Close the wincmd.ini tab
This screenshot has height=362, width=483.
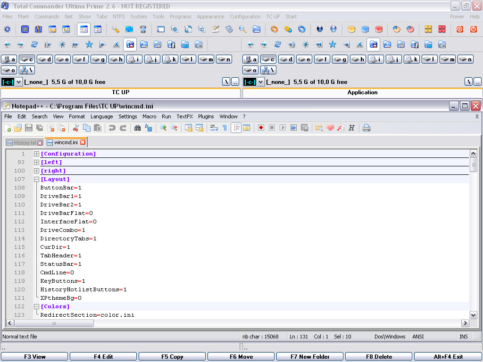[83, 142]
